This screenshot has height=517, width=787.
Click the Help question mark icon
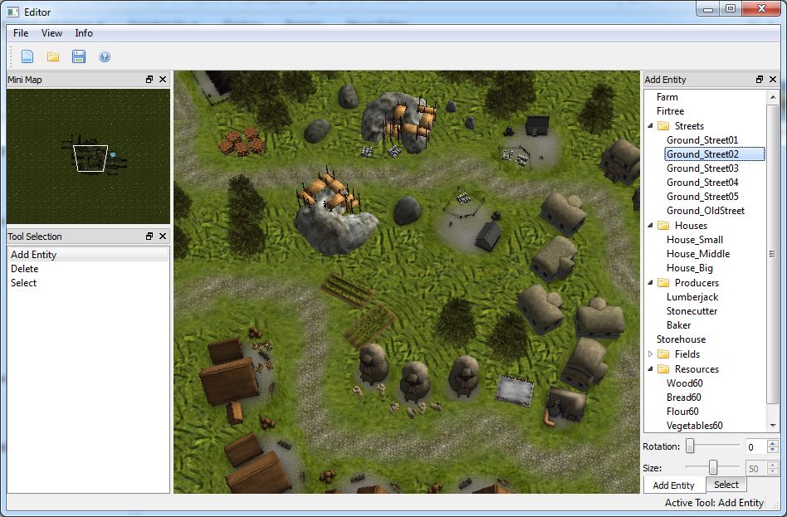[105, 56]
